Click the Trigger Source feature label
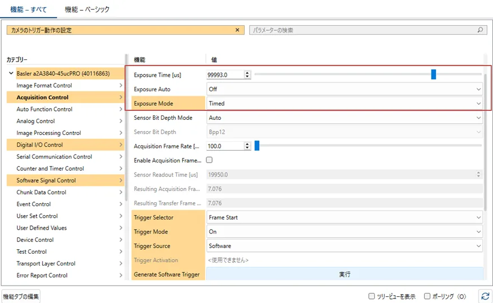 point(152,246)
